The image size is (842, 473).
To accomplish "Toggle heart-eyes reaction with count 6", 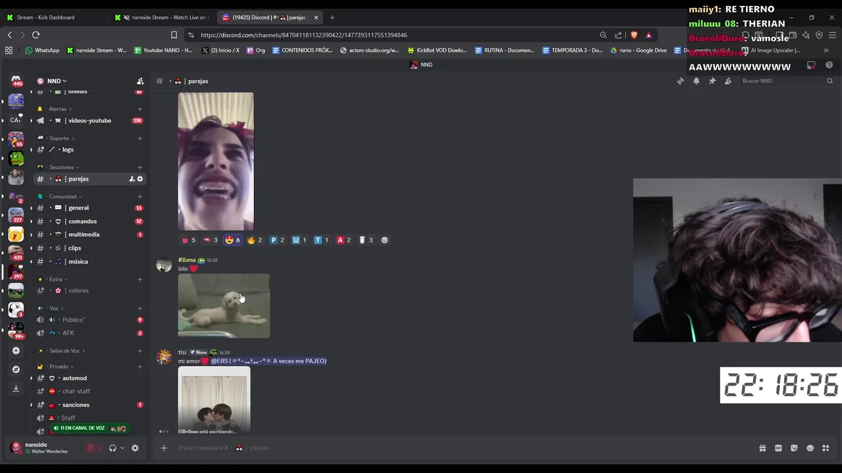I will (x=233, y=240).
